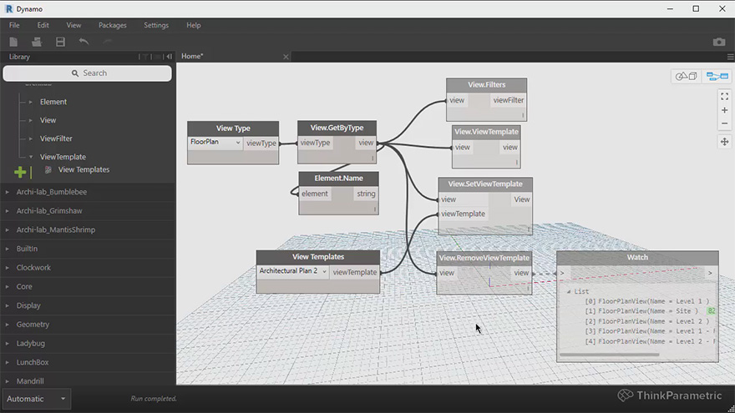The width and height of the screenshot is (735, 413).
Task: Expand the Core category
Action: [x=7, y=286]
